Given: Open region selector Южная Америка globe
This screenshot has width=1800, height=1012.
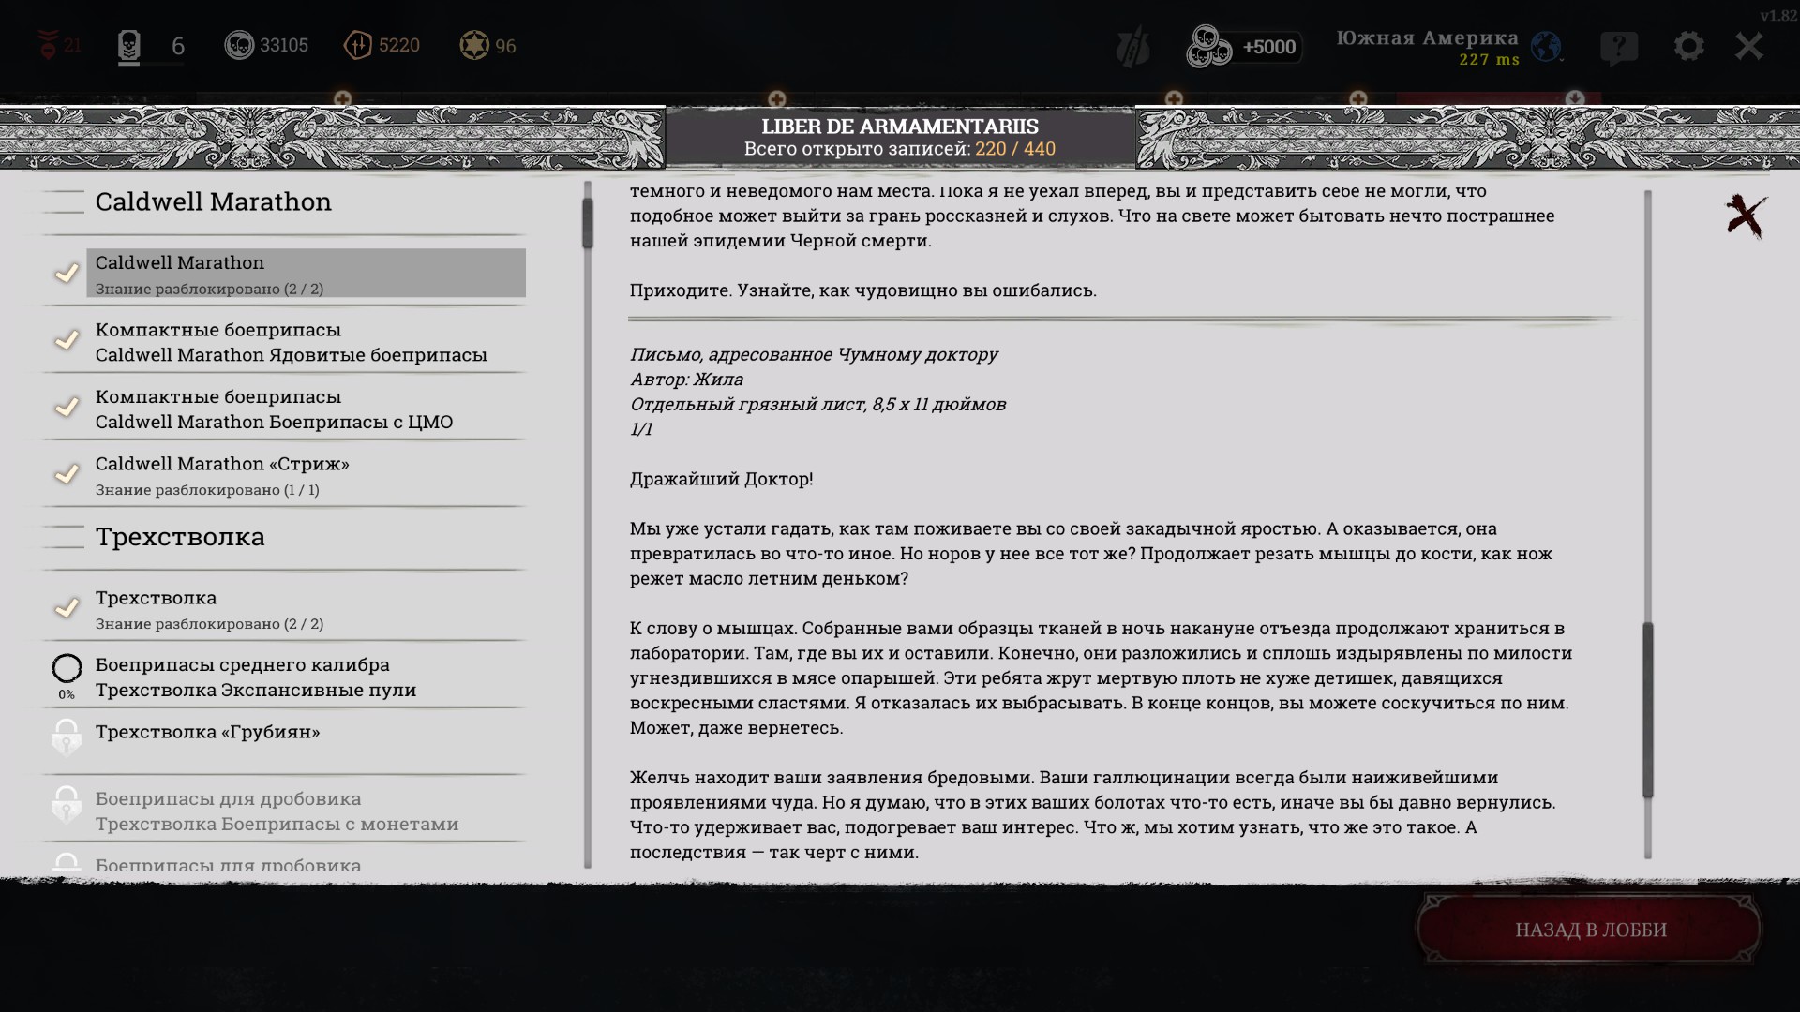Looking at the screenshot, I should click(x=1546, y=46).
